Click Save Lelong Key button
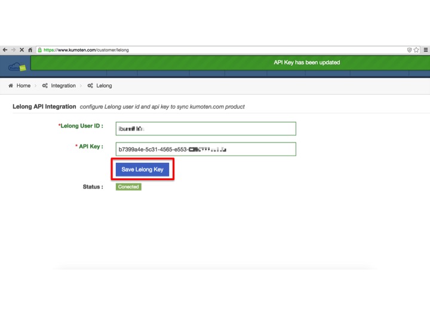430x322 pixels. 142,169
